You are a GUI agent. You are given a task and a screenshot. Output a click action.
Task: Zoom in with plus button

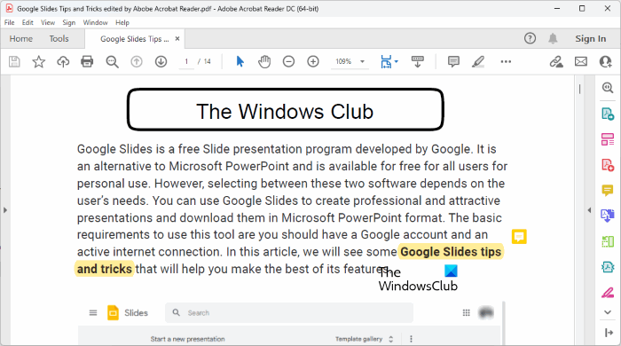point(313,61)
